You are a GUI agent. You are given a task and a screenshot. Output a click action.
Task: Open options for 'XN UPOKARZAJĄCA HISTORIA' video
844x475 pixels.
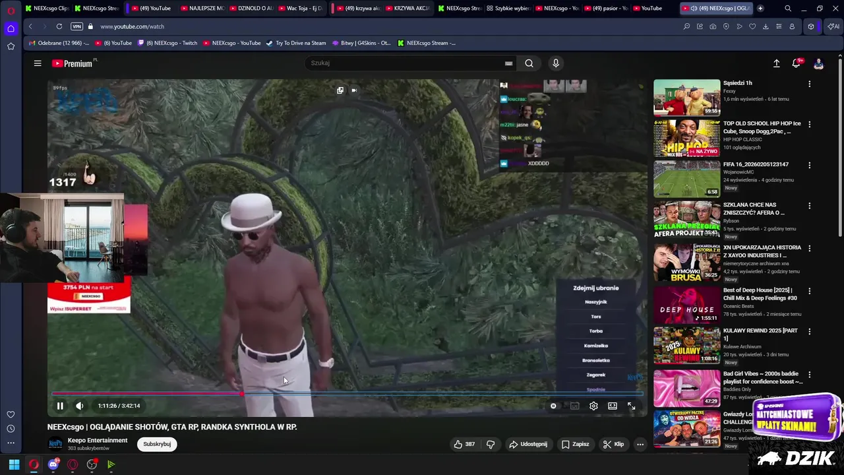809,248
